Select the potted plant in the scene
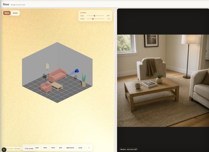Viewport: 209px width, 152px height. click(x=84, y=80)
